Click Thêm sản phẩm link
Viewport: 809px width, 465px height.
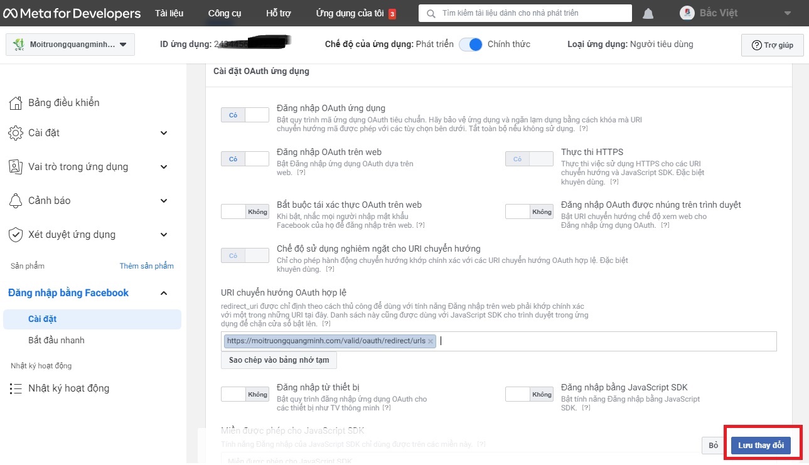tap(146, 266)
